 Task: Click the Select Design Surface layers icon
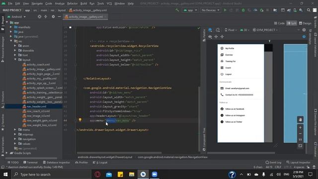210,30
